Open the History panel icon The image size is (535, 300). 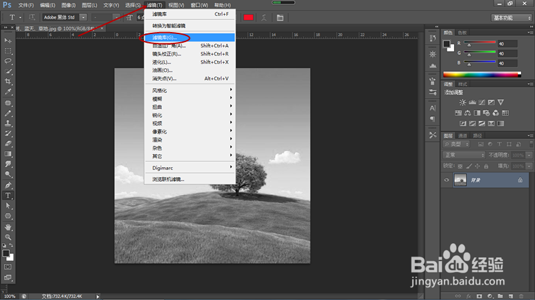click(x=433, y=38)
